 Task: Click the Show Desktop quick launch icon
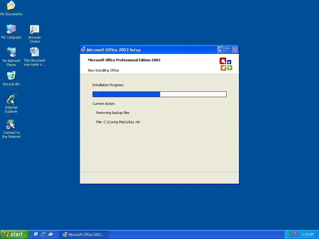tap(36, 234)
